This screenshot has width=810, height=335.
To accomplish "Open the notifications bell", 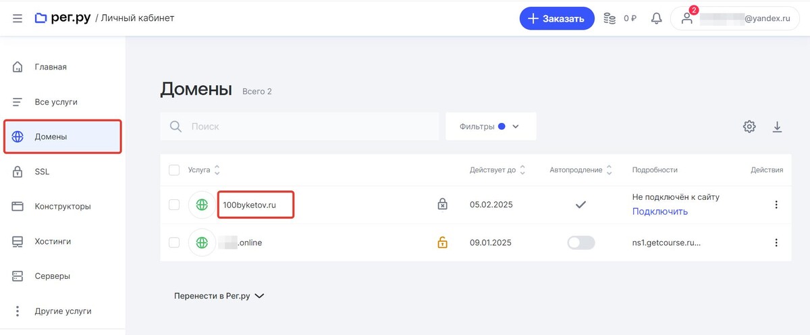I will (x=656, y=18).
